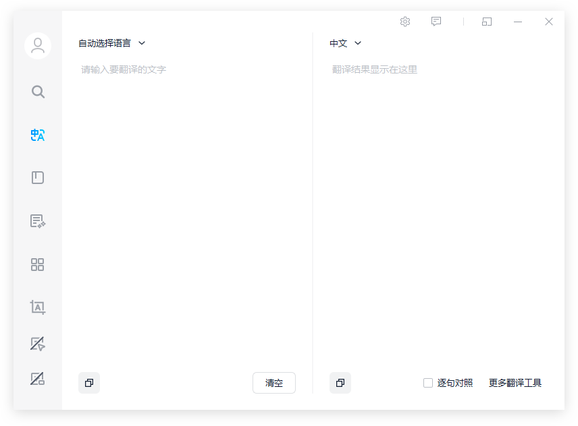Select the image frame translation tool

coord(38,379)
